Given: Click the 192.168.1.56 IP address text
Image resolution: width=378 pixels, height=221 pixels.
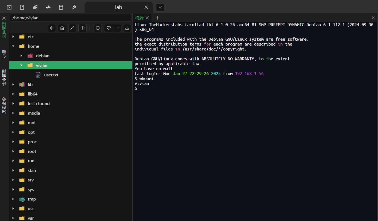Looking at the screenshot, I should point(249,74).
